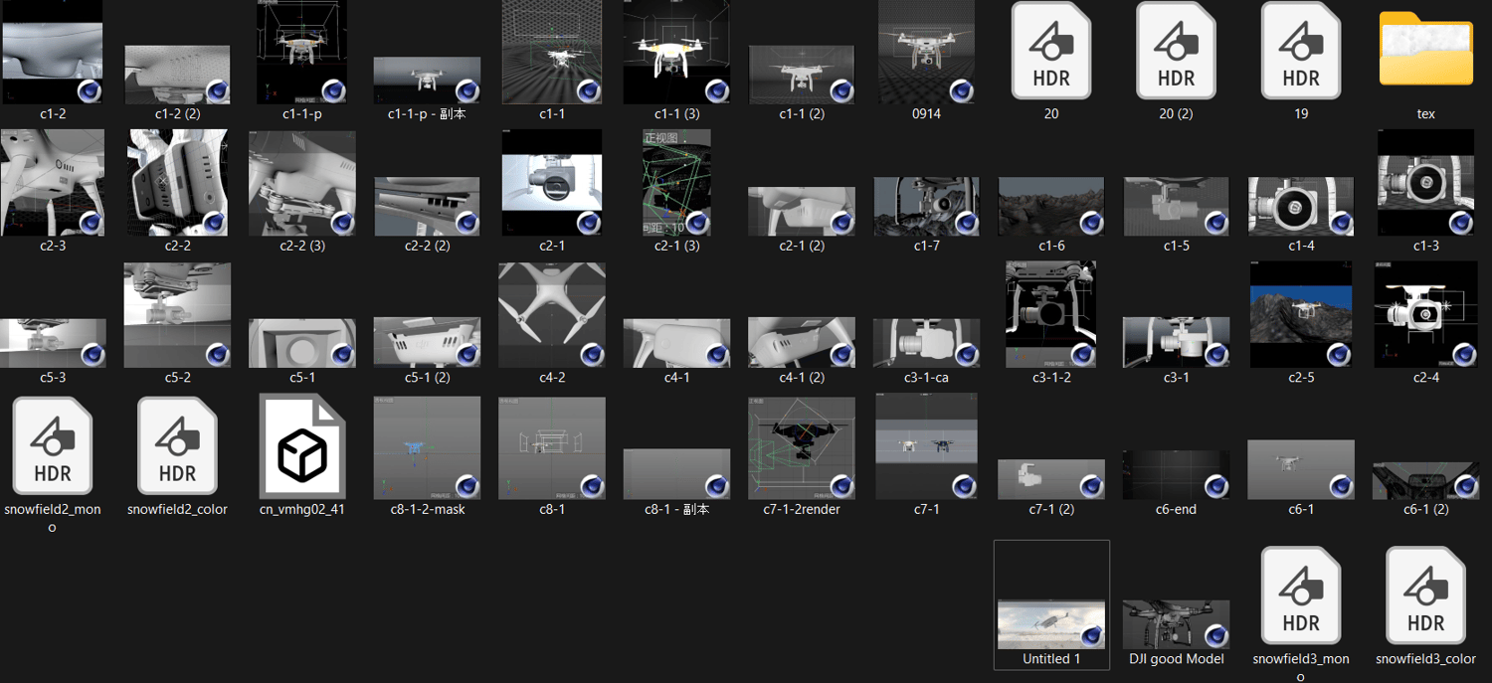
Task: Select the c3-1-ca file thumbnail
Action: point(926,343)
